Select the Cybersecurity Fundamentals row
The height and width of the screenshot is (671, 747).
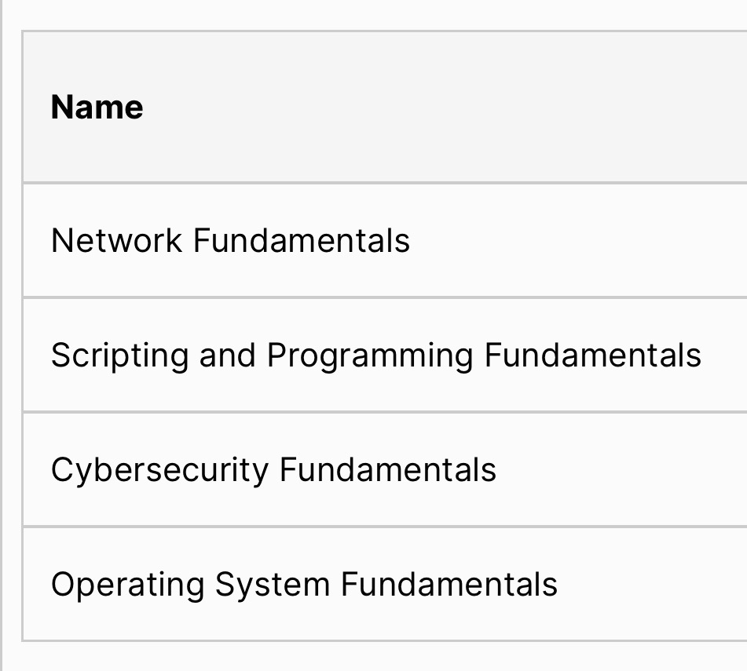click(x=273, y=470)
